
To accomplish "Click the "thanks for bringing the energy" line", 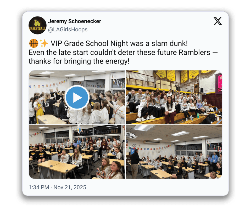I will (79, 61).
